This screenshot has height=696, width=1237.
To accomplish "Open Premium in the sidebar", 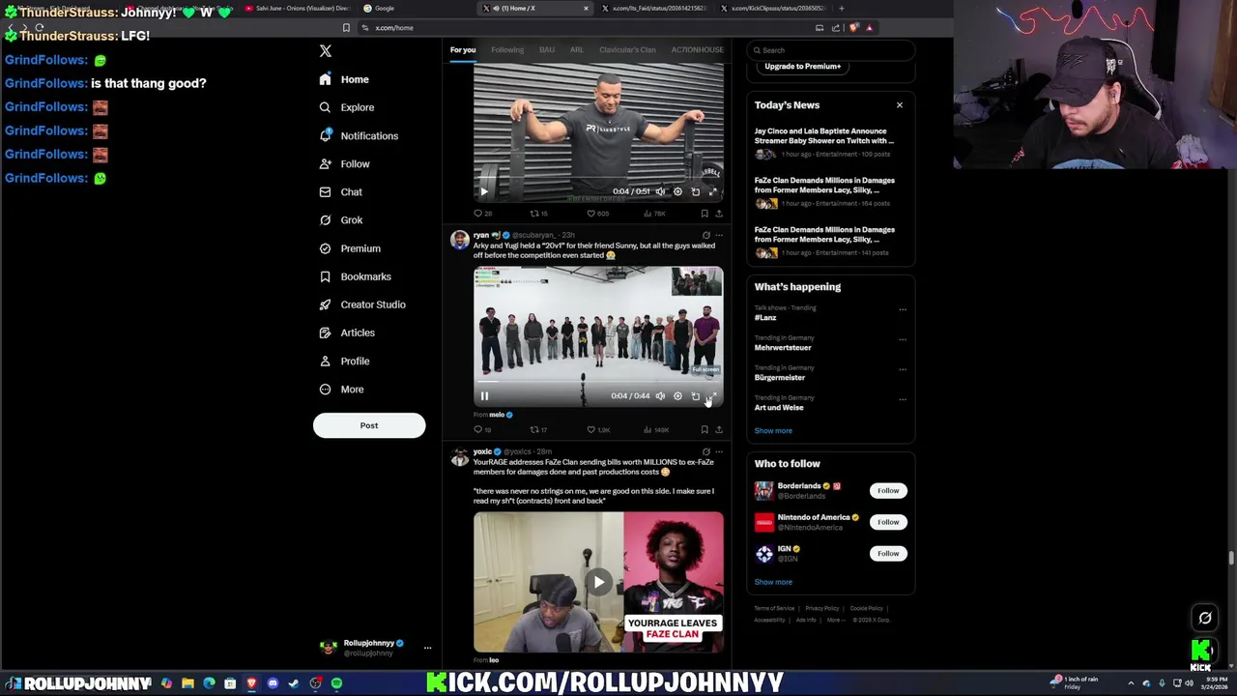I will 350,248.
